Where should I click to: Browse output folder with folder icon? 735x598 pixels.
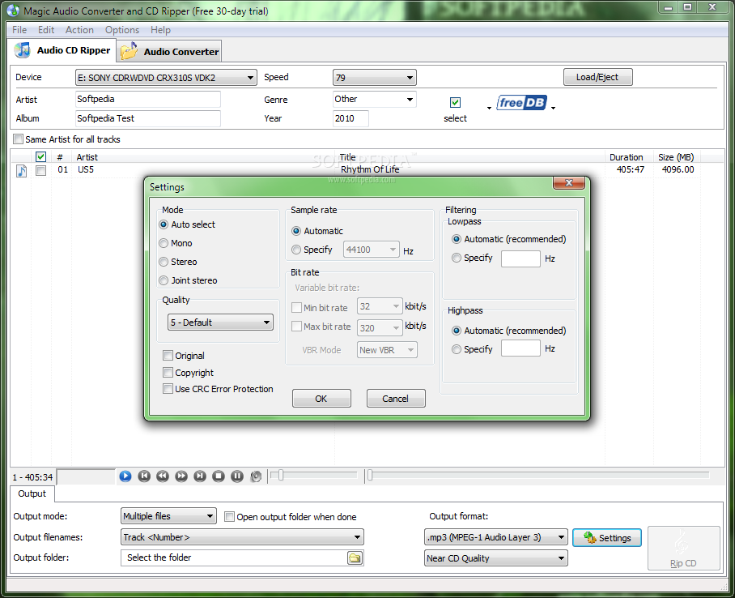pyautogui.click(x=355, y=558)
